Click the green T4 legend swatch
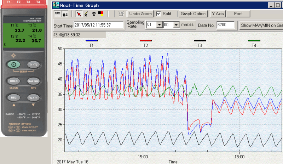This screenshot has height=164, width=283. [x=254, y=40]
